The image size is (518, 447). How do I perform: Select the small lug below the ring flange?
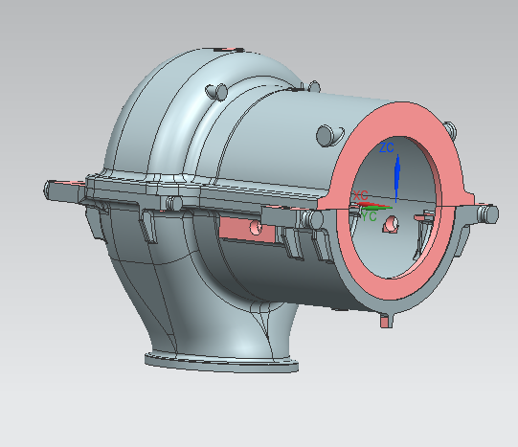[x=386, y=321]
